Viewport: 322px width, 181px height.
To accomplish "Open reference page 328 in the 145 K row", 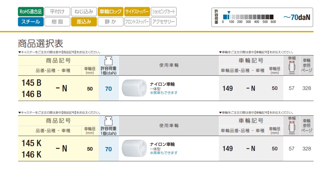I will (307, 149).
